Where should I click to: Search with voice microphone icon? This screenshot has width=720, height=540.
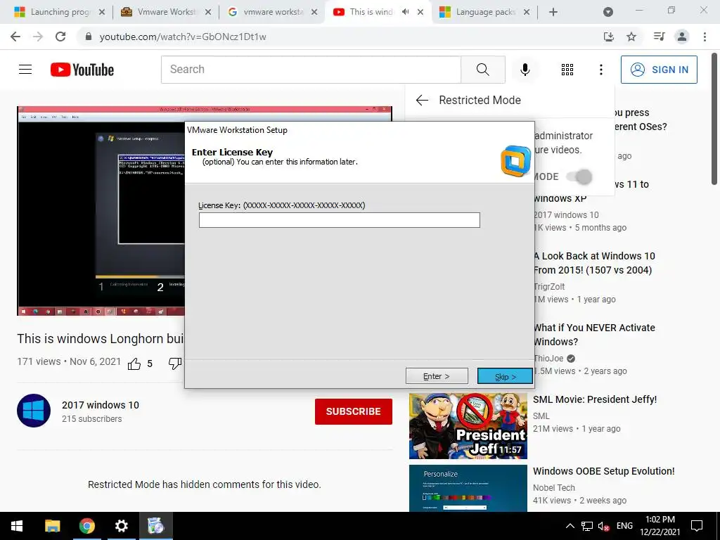click(x=525, y=70)
